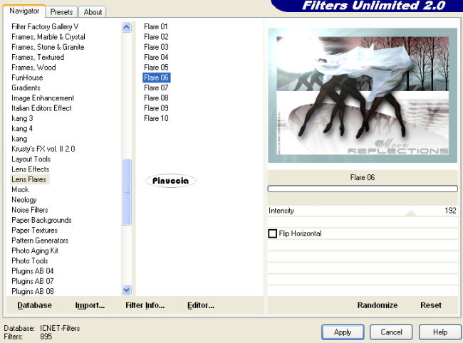Click the category list scrollbar thumb

coord(126,192)
